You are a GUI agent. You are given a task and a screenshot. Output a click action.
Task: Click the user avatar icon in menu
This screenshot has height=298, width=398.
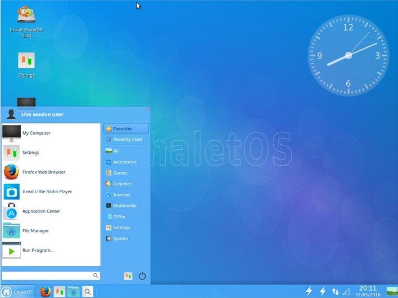click(11, 114)
